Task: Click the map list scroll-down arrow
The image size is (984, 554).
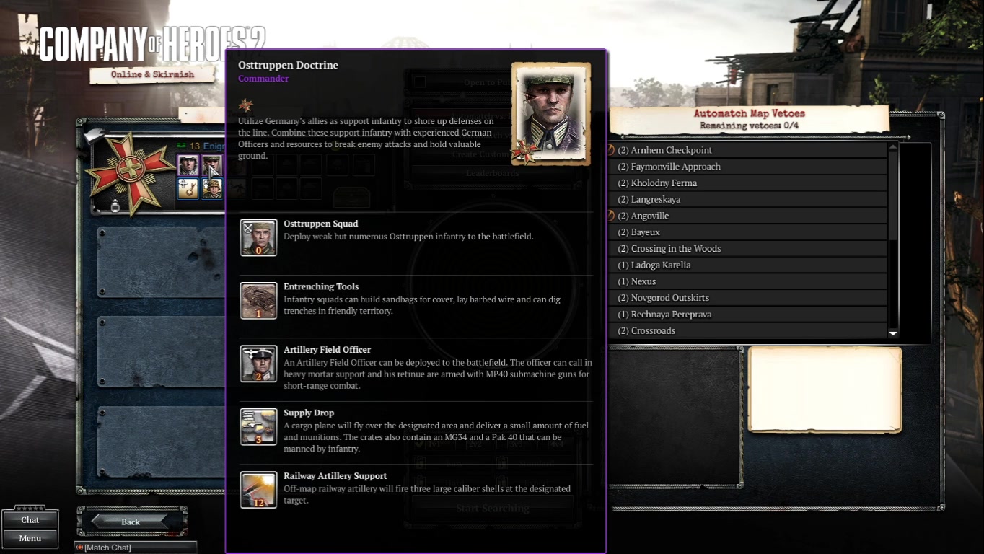Action: click(x=893, y=333)
